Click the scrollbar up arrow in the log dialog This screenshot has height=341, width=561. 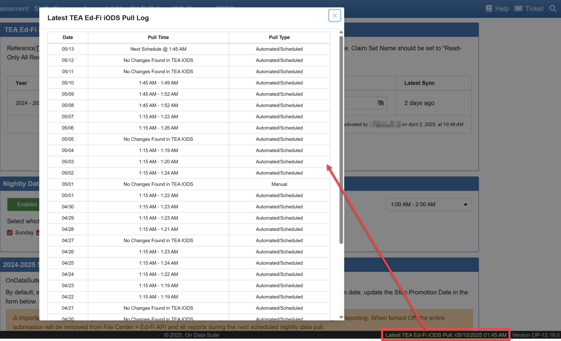click(341, 32)
